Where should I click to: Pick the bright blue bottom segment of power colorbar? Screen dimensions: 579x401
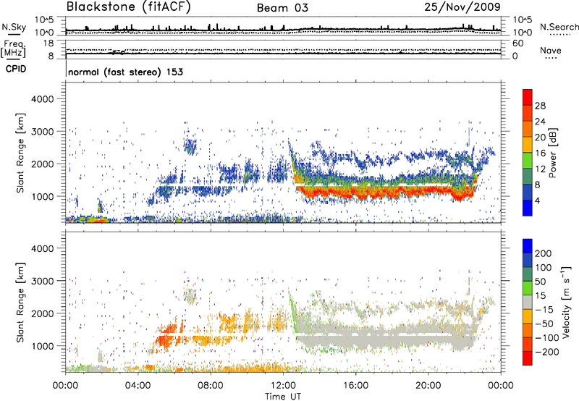(x=528, y=208)
